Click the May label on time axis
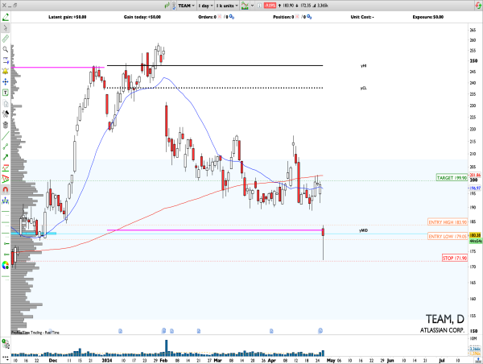This screenshot has width=483, height=364. tap(331, 360)
